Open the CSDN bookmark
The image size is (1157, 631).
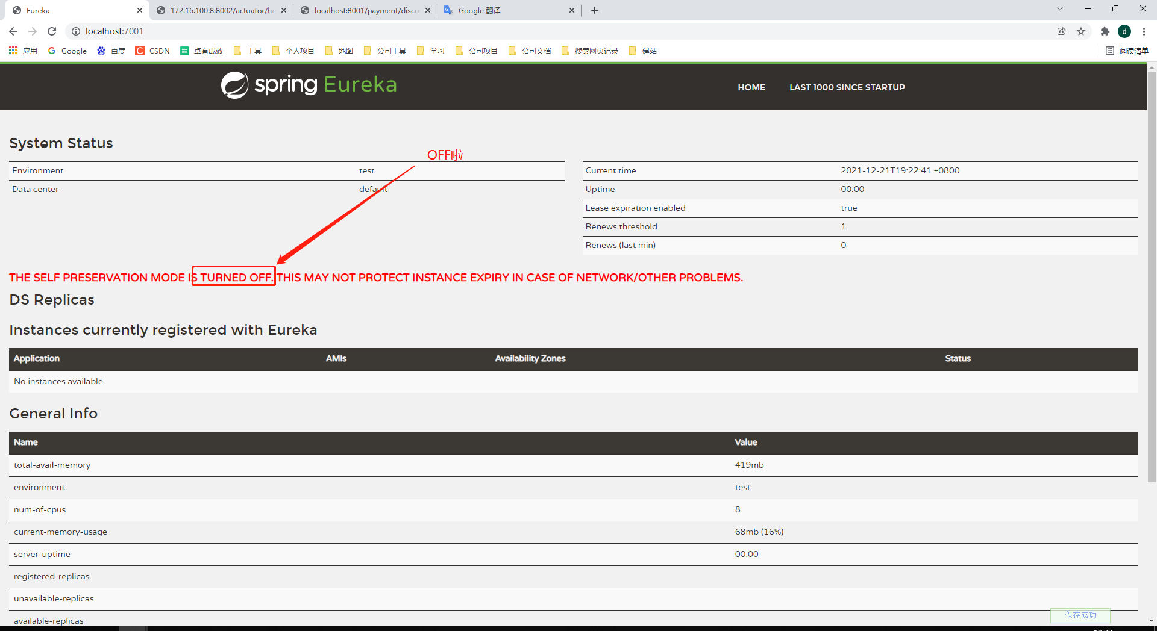click(x=152, y=51)
